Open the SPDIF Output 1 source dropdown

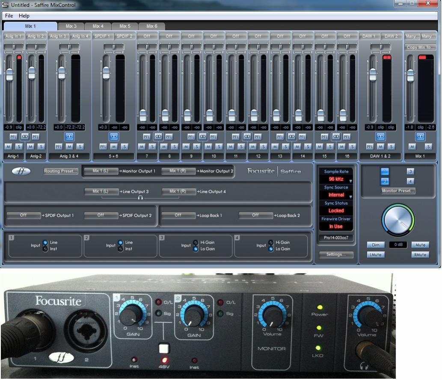[24, 215]
